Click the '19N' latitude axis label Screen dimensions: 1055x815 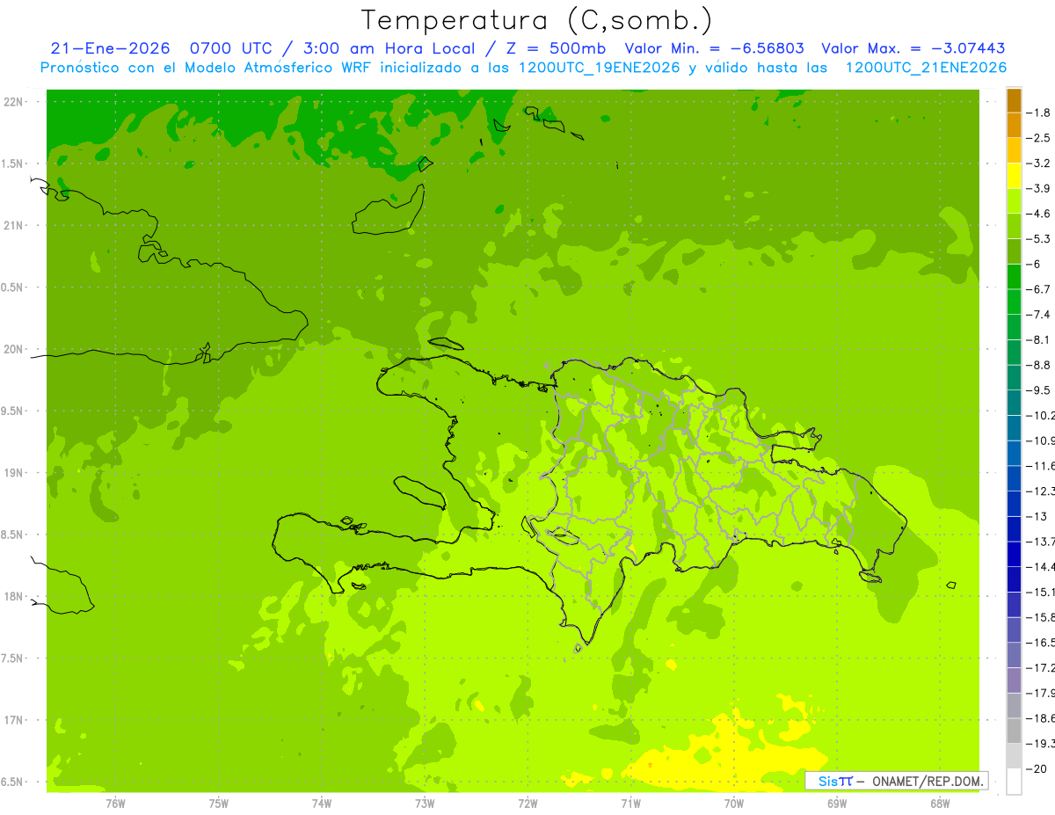pyautogui.click(x=15, y=473)
